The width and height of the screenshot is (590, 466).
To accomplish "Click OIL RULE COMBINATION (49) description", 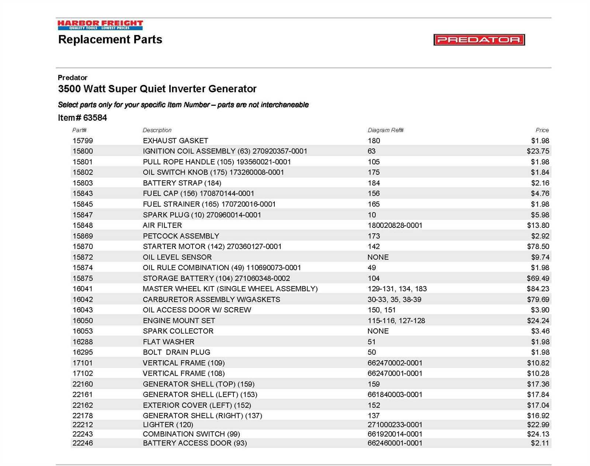I will coord(222,268).
